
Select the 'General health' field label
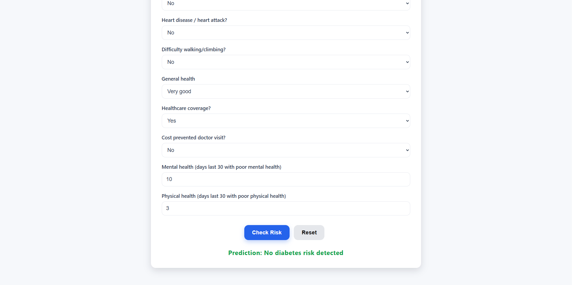[178, 79]
